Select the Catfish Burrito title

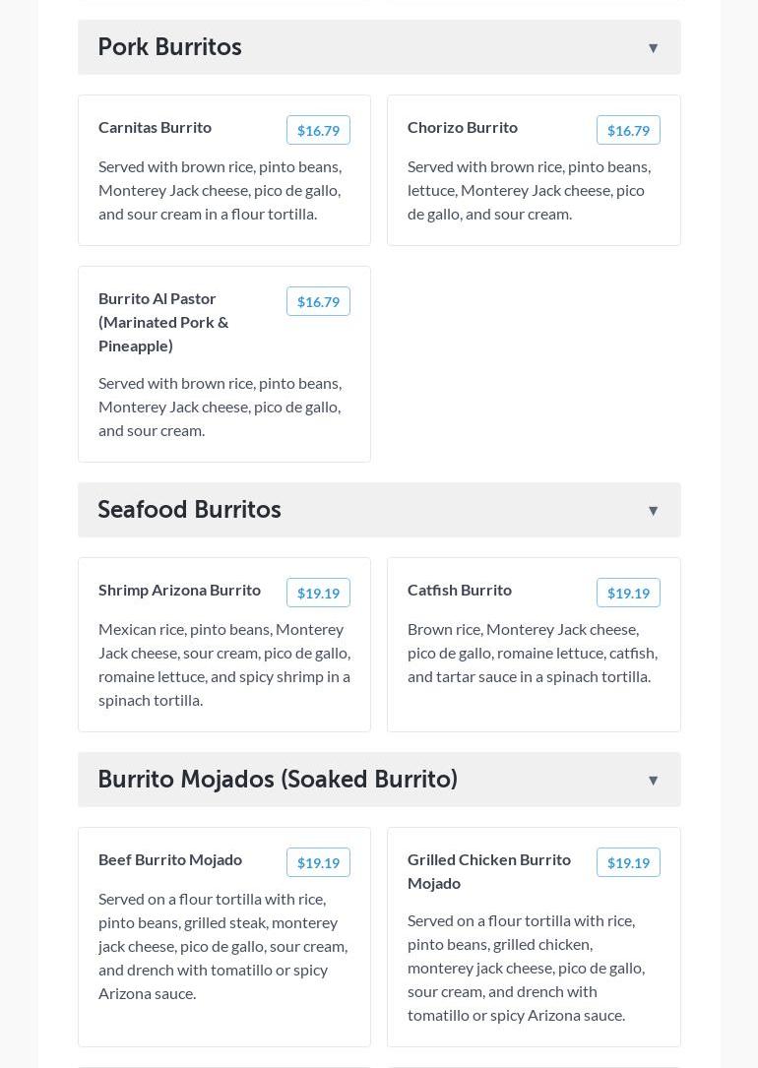tap(460, 590)
